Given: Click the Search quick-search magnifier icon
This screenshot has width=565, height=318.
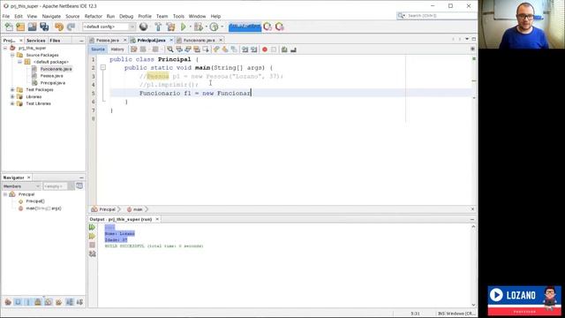Looking at the screenshot, I should 402,16.
